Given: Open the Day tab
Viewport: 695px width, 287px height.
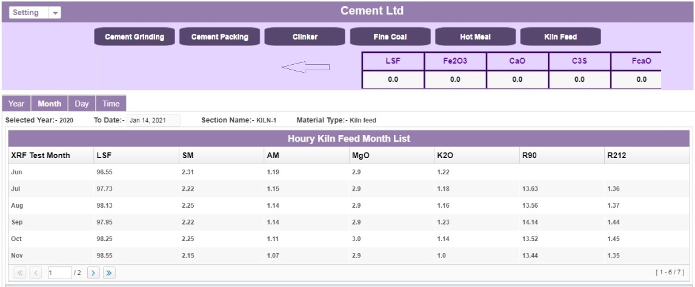Looking at the screenshot, I should 82,104.
